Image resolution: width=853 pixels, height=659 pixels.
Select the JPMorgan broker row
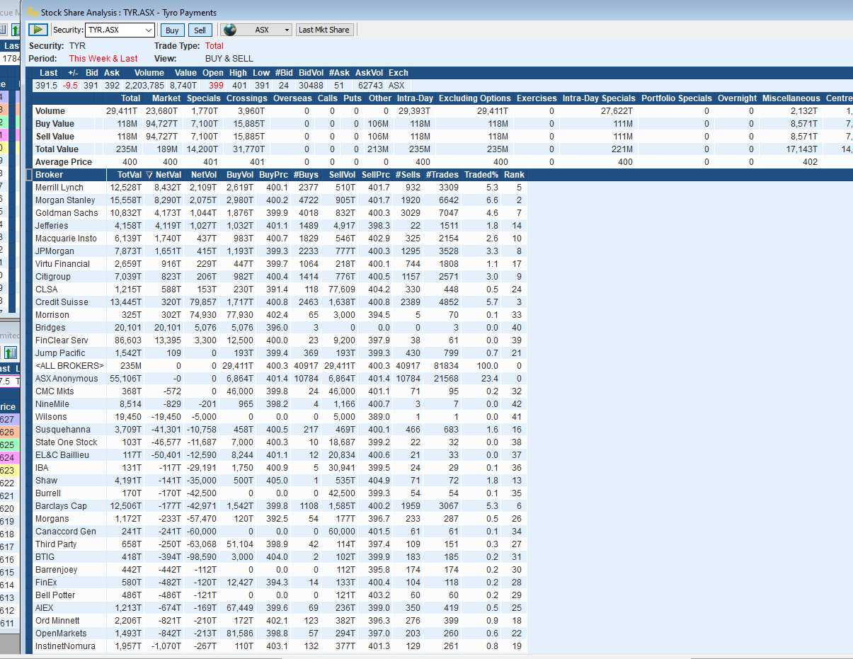click(x=280, y=251)
